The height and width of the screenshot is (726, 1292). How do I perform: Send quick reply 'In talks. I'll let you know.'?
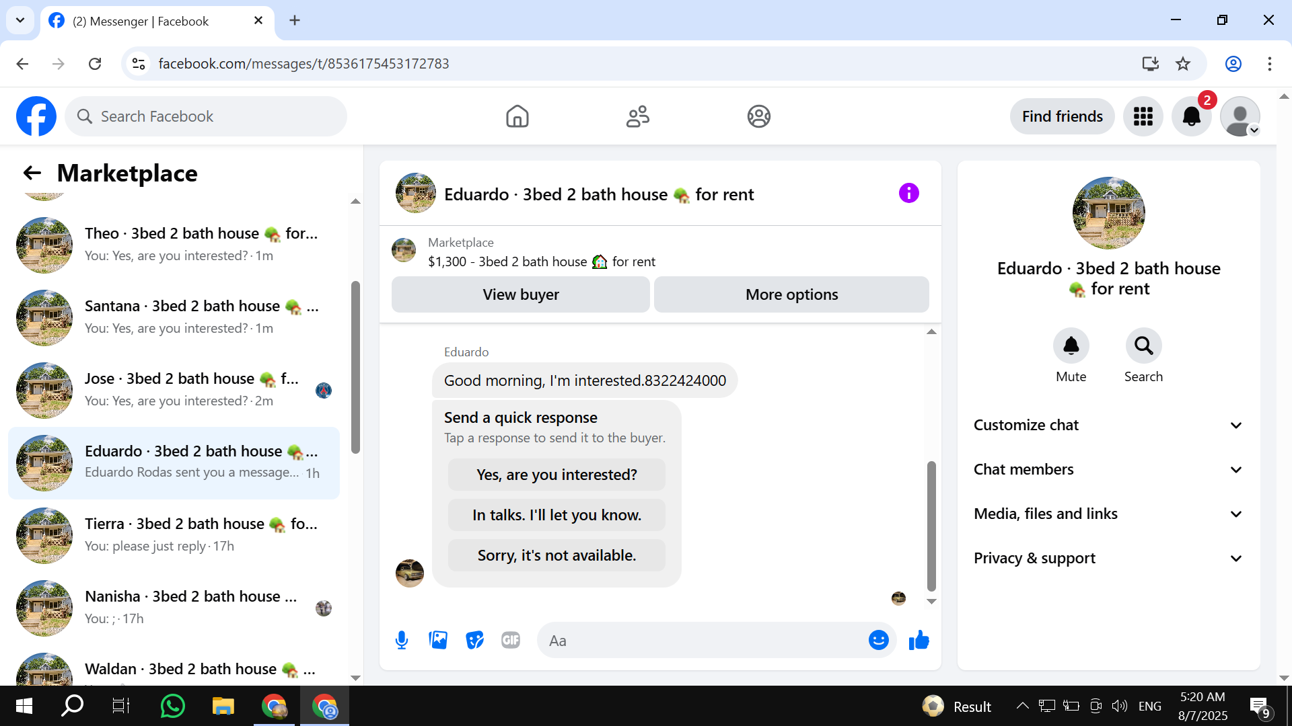coord(557,515)
